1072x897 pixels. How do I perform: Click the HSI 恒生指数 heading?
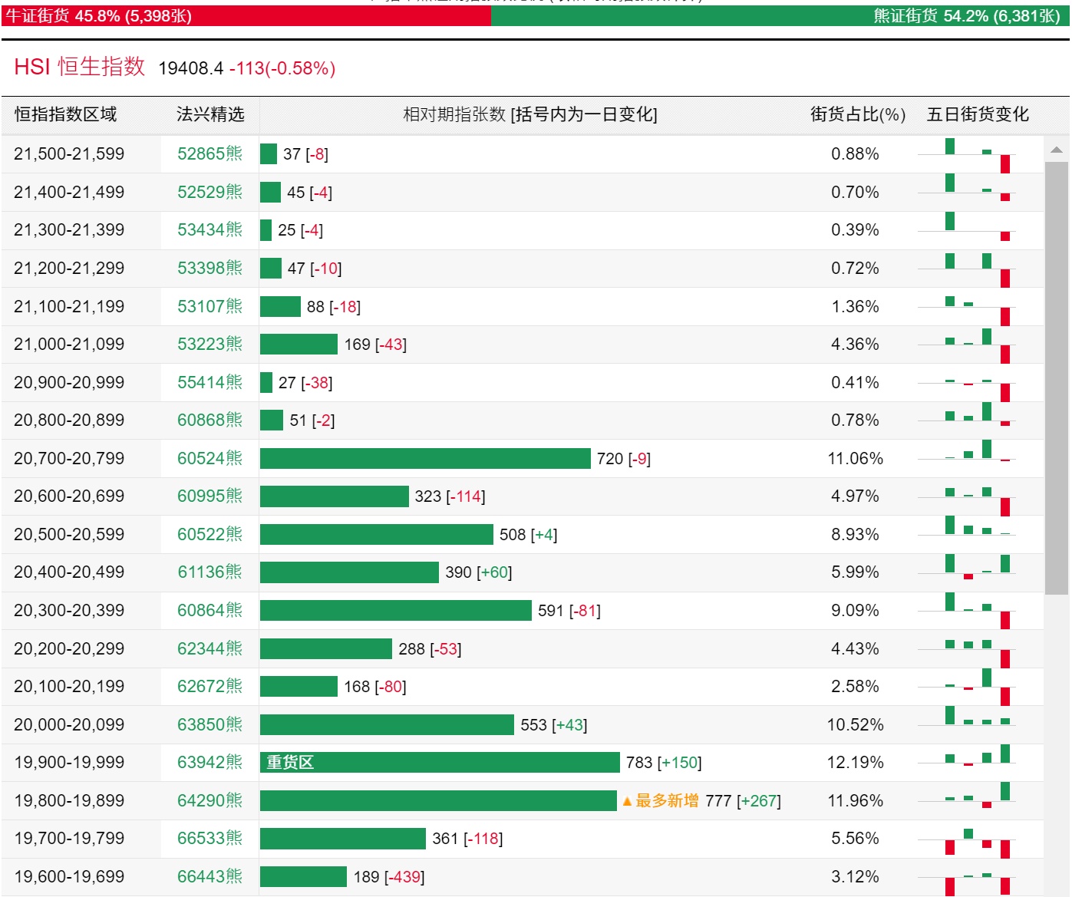80,67
